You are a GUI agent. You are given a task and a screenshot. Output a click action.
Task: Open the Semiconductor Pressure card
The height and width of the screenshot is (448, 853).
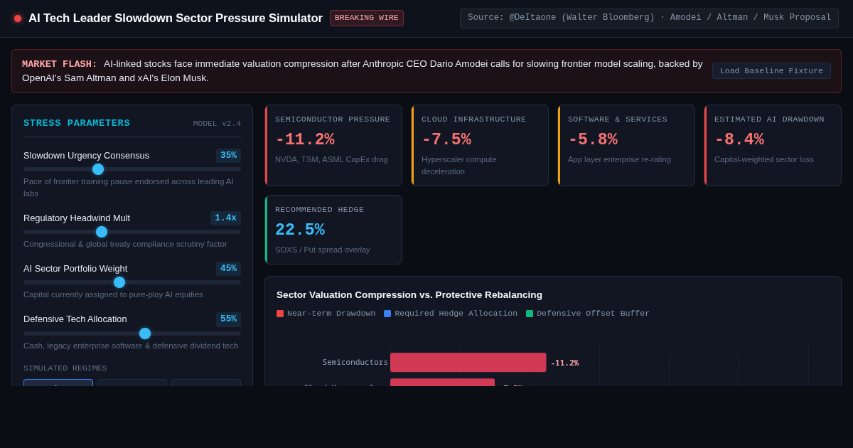(333, 146)
